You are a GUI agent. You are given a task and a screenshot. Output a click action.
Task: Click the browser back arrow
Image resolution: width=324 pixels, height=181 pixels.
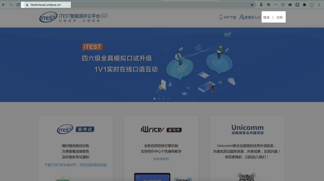4,5
